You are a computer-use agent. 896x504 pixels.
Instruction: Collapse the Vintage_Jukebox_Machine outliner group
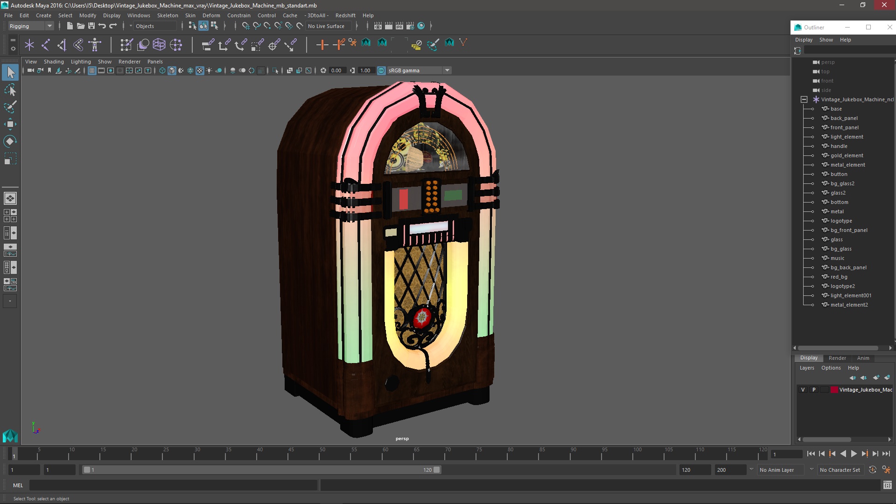(804, 99)
